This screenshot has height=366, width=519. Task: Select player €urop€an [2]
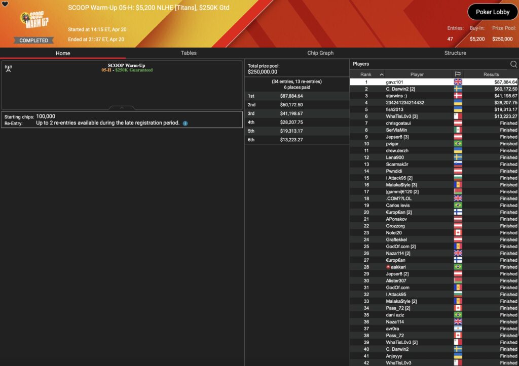pyautogui.click(x=434, y=212)
